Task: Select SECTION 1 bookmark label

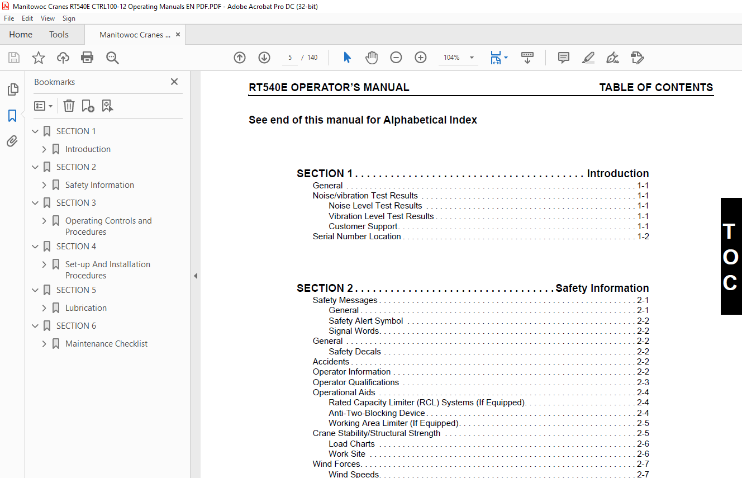Action: 76,131
